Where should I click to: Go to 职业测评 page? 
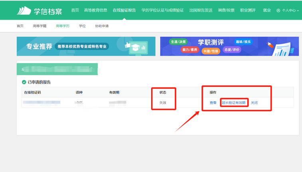[248, 10]
